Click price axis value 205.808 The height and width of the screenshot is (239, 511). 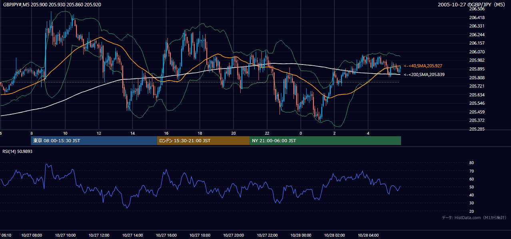pos(477,78)
